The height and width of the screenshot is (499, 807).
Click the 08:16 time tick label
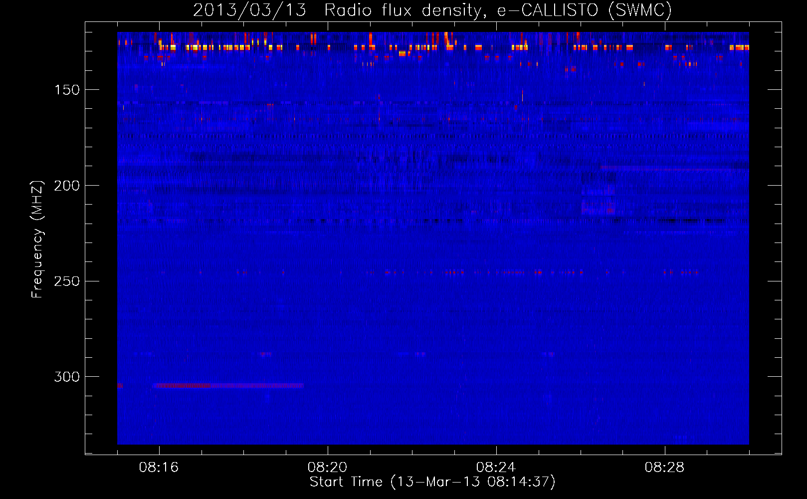[x=159, y=468]
